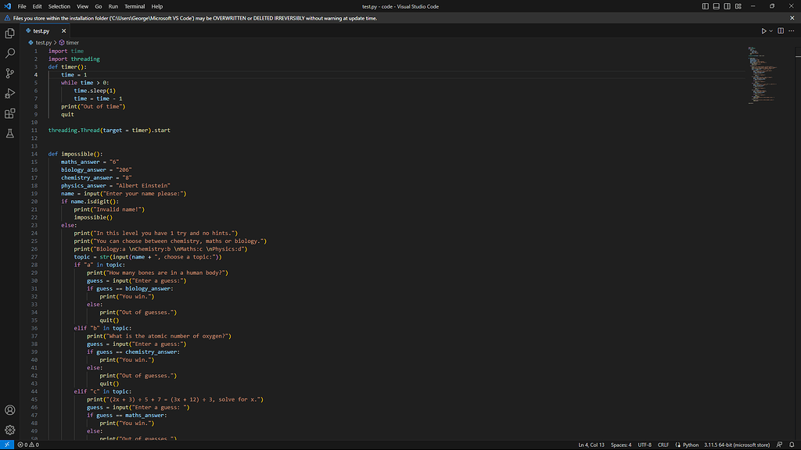801x450 pixels.
Task: Click the vertical editor scrollbar
Action: [797, 242]
